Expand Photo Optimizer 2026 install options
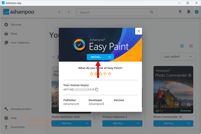This screenshot has height=134, width=201. (x=87, y=123)
